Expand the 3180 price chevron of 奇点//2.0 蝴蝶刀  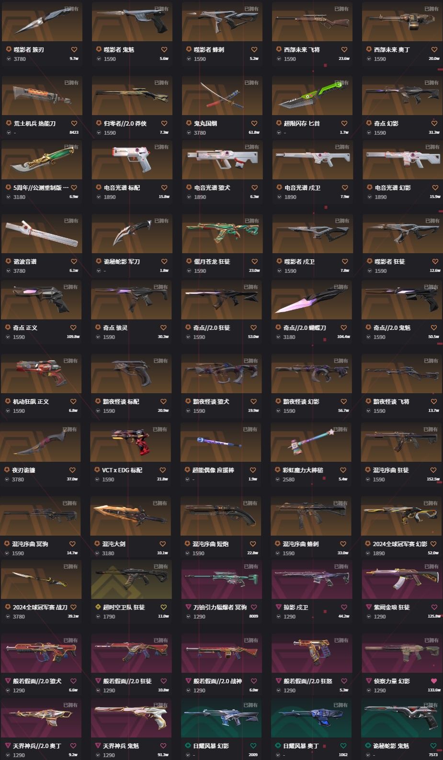click(278, 337)
